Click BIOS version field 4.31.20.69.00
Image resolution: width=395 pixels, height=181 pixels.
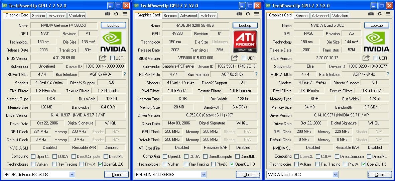(64, 58)
